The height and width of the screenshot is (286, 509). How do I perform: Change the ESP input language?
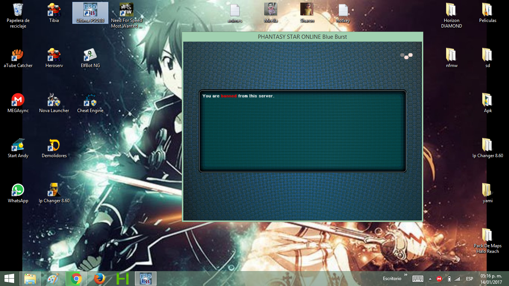pyautogui.click(x=470, y=279)
